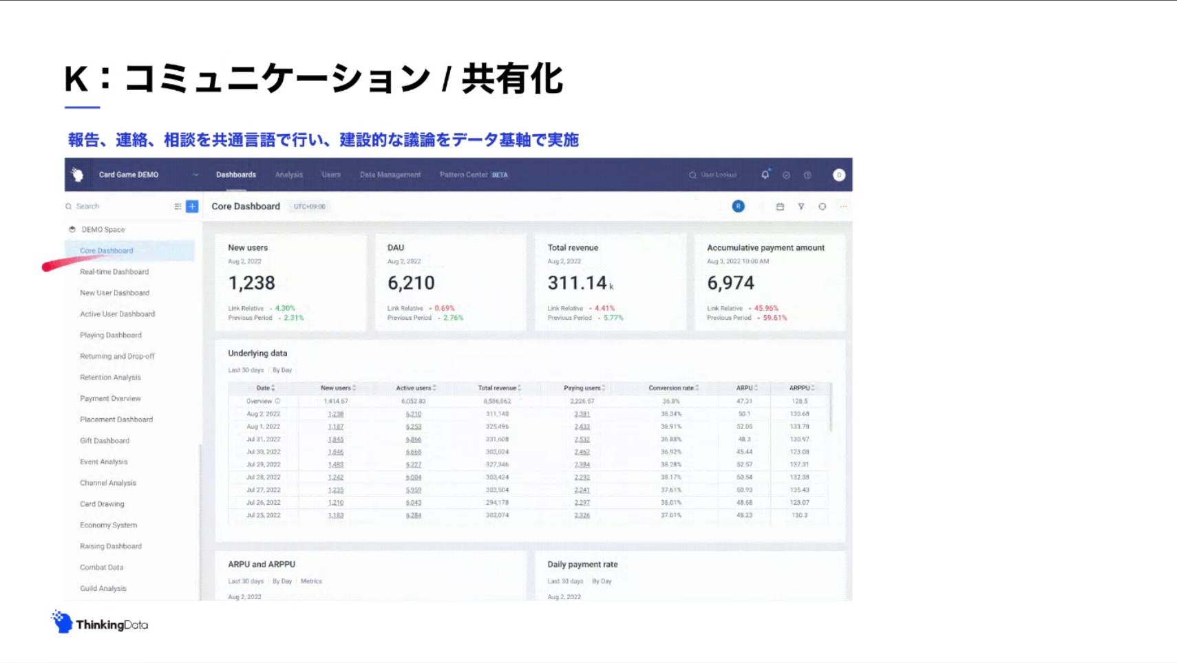Sort table by Total revenue column

point(520,388)
